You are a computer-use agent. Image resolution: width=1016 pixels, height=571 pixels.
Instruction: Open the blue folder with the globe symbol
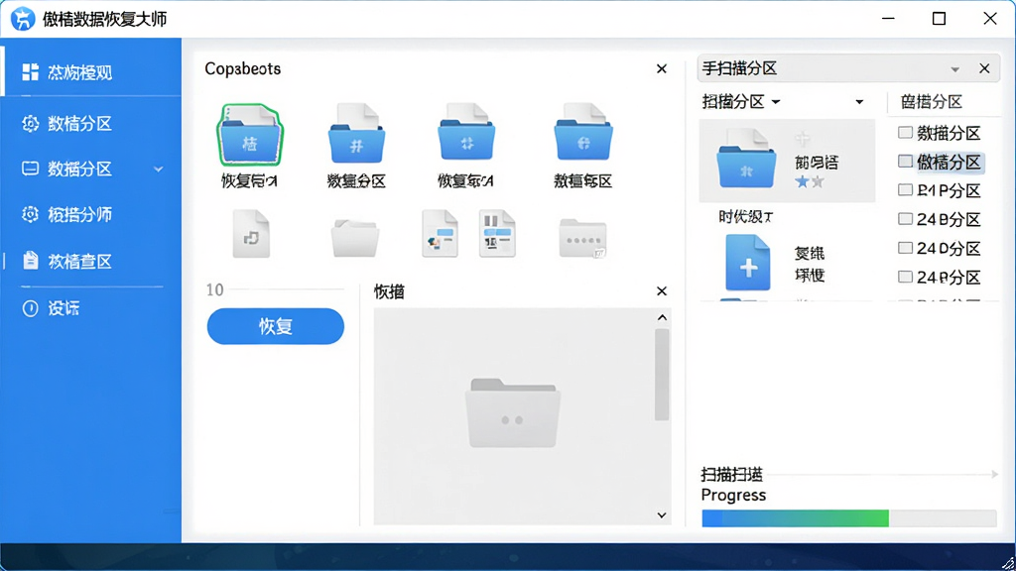tap(583, 132)
